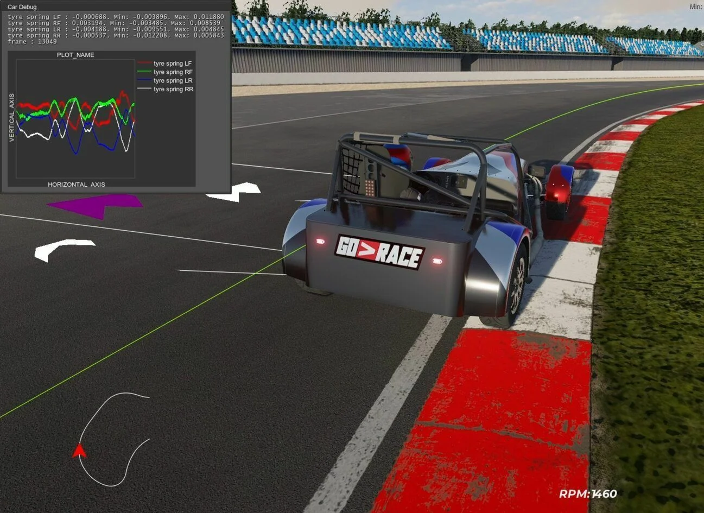Screen dimensions: 704x513
Task: Select the 'tyre spring RF' legend entry
Action: (x=173, y=72)
